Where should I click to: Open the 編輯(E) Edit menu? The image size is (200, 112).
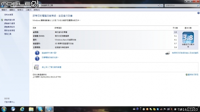click(x=12, y=10)
